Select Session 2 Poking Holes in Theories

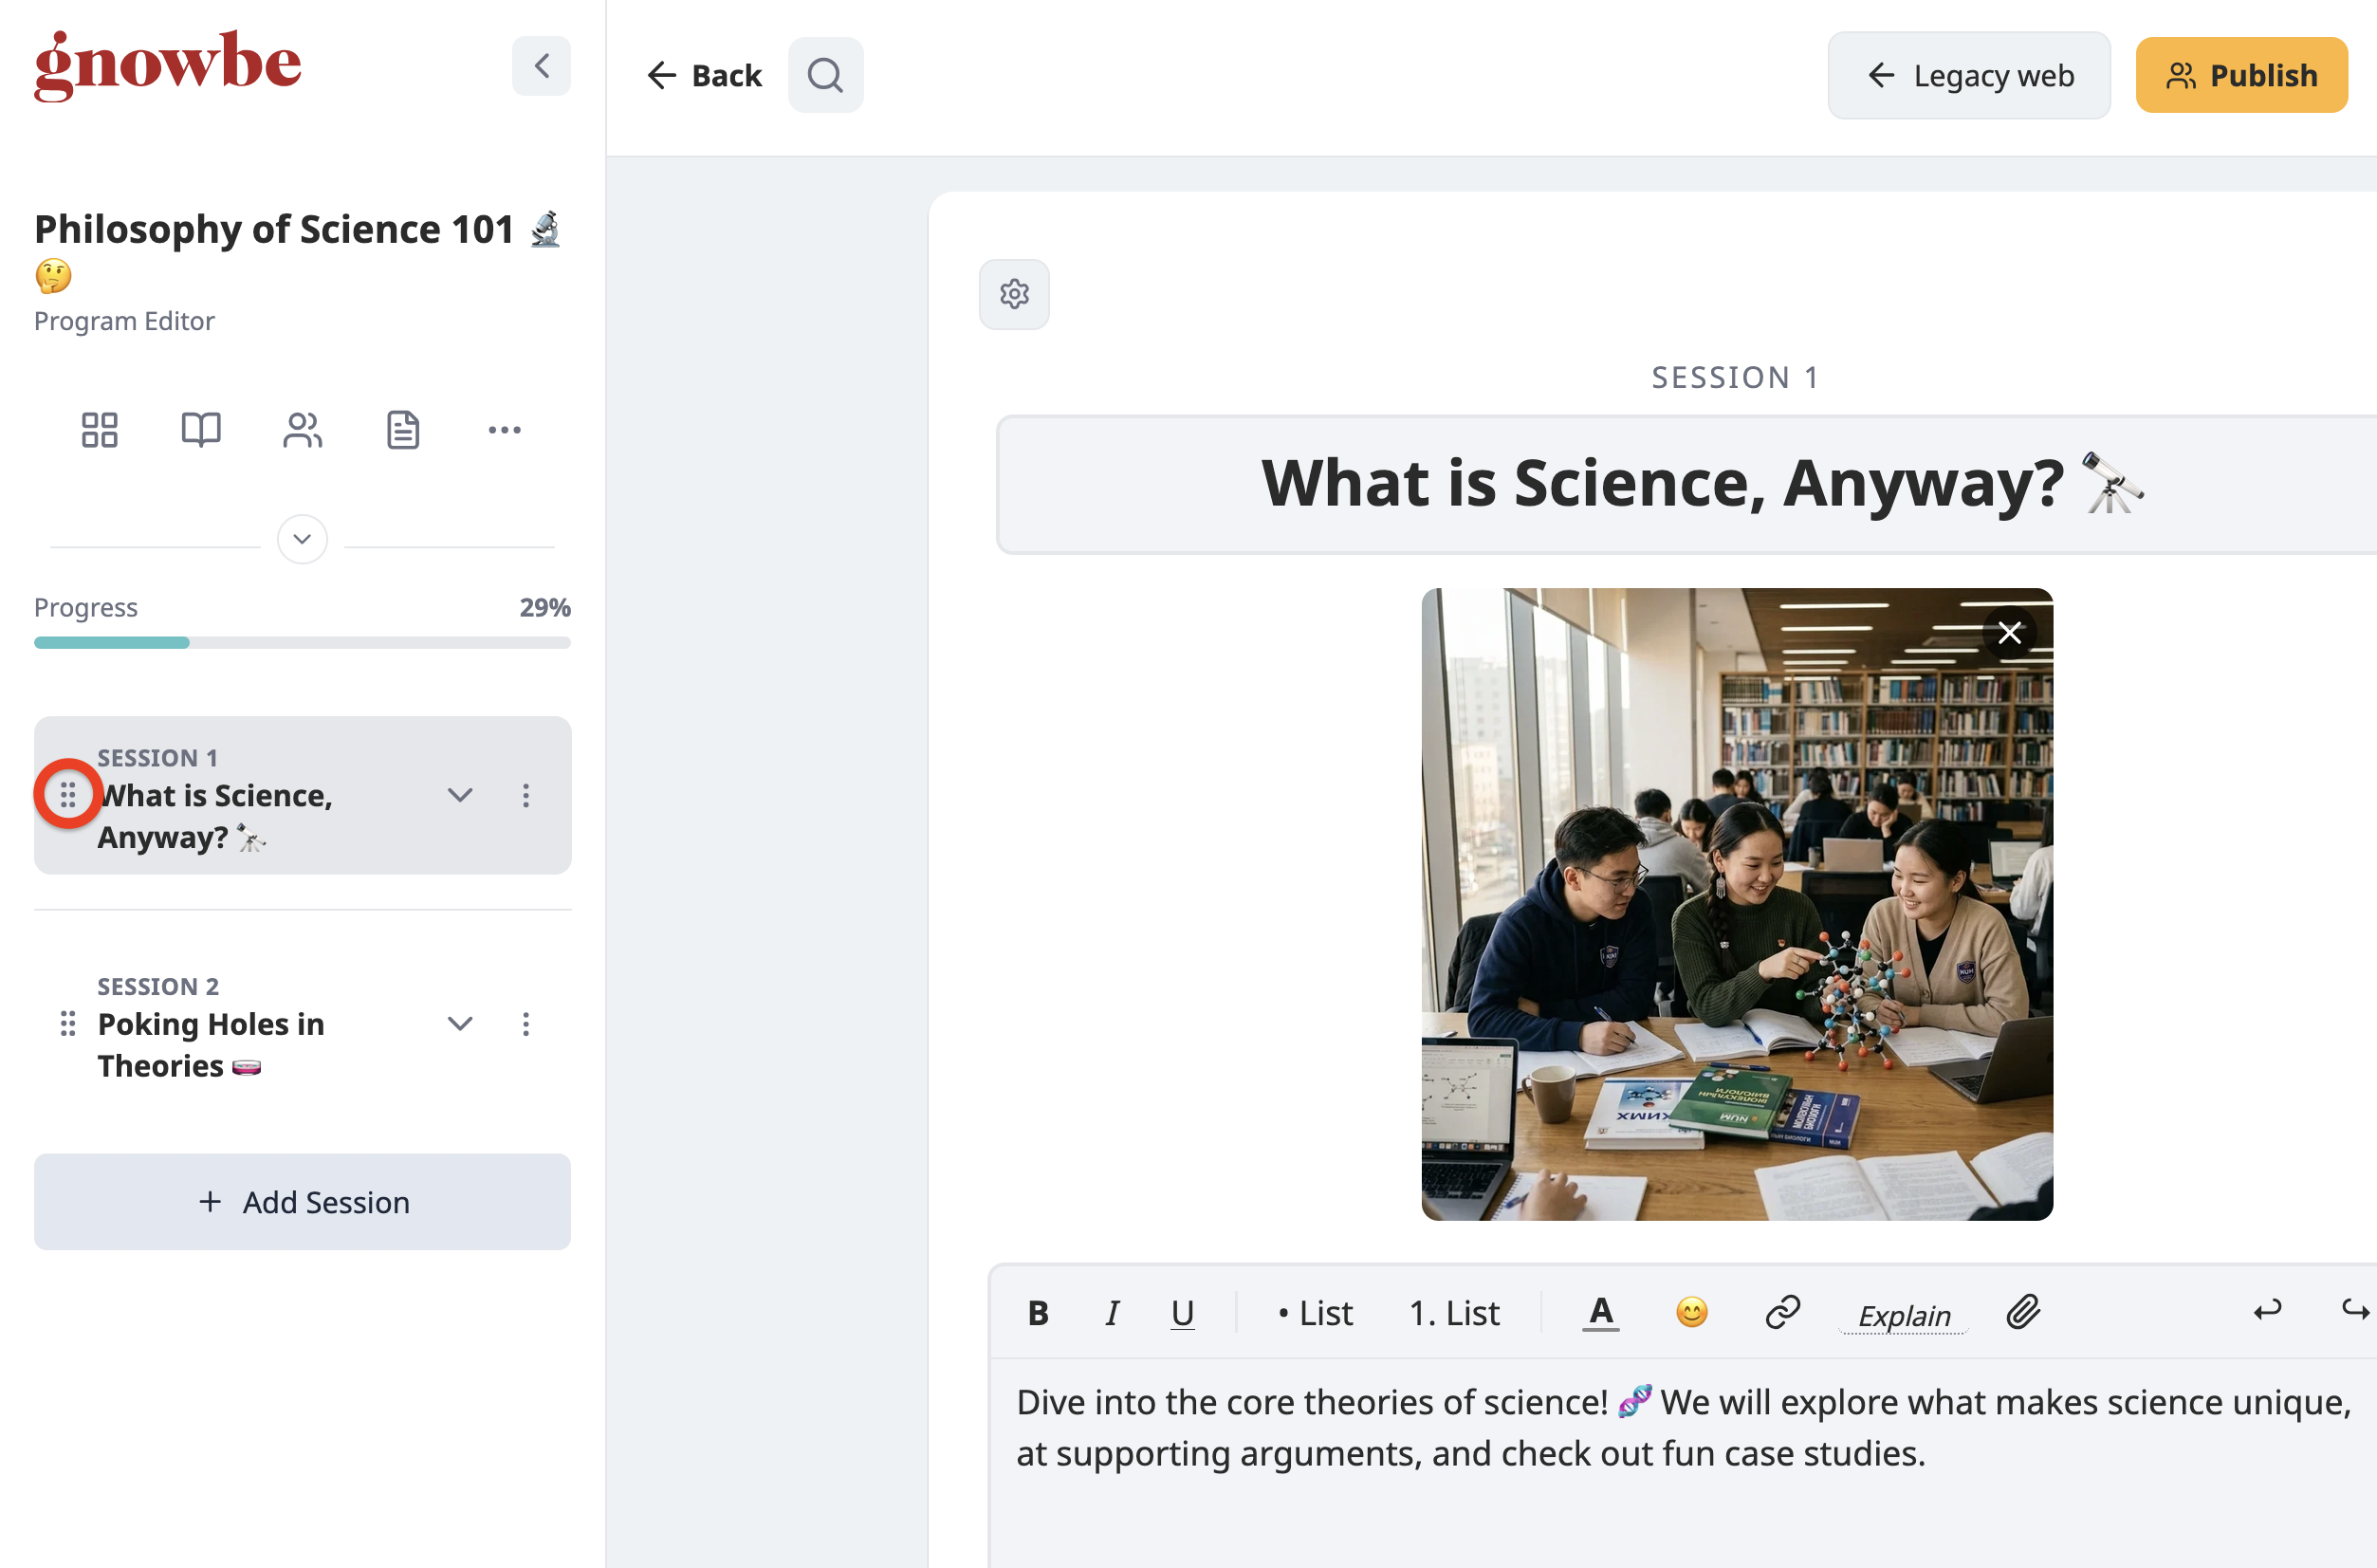[302, 1024]
